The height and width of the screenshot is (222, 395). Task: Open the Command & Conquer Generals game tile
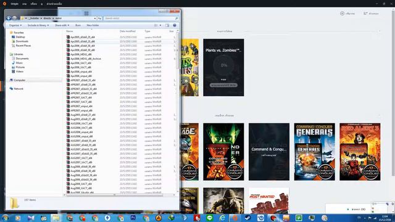(x=314, y=152)
